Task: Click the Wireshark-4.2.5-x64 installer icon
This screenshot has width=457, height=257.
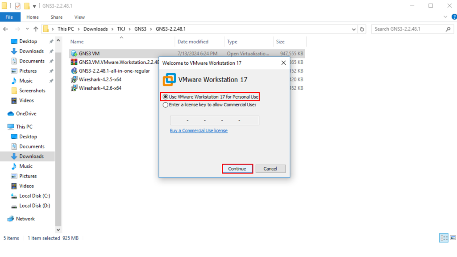Action: 74,79
